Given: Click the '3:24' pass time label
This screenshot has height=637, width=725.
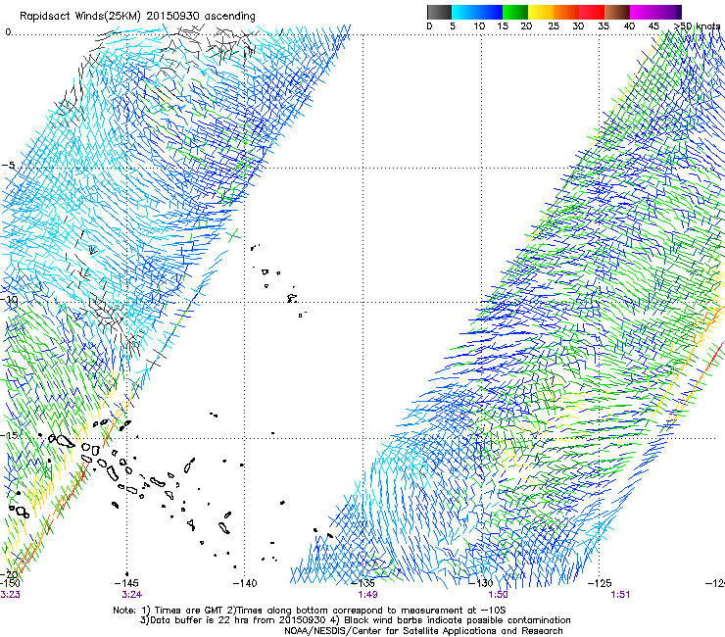Looking at the screenshot, I should click(x=132, y=595).
